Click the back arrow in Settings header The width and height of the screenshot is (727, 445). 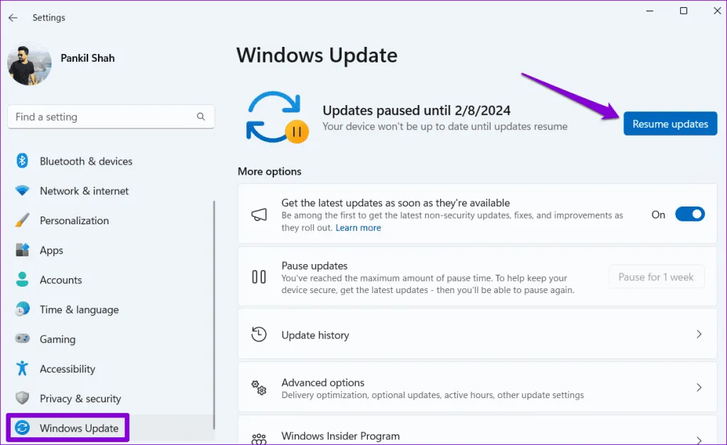pos(13,18)
